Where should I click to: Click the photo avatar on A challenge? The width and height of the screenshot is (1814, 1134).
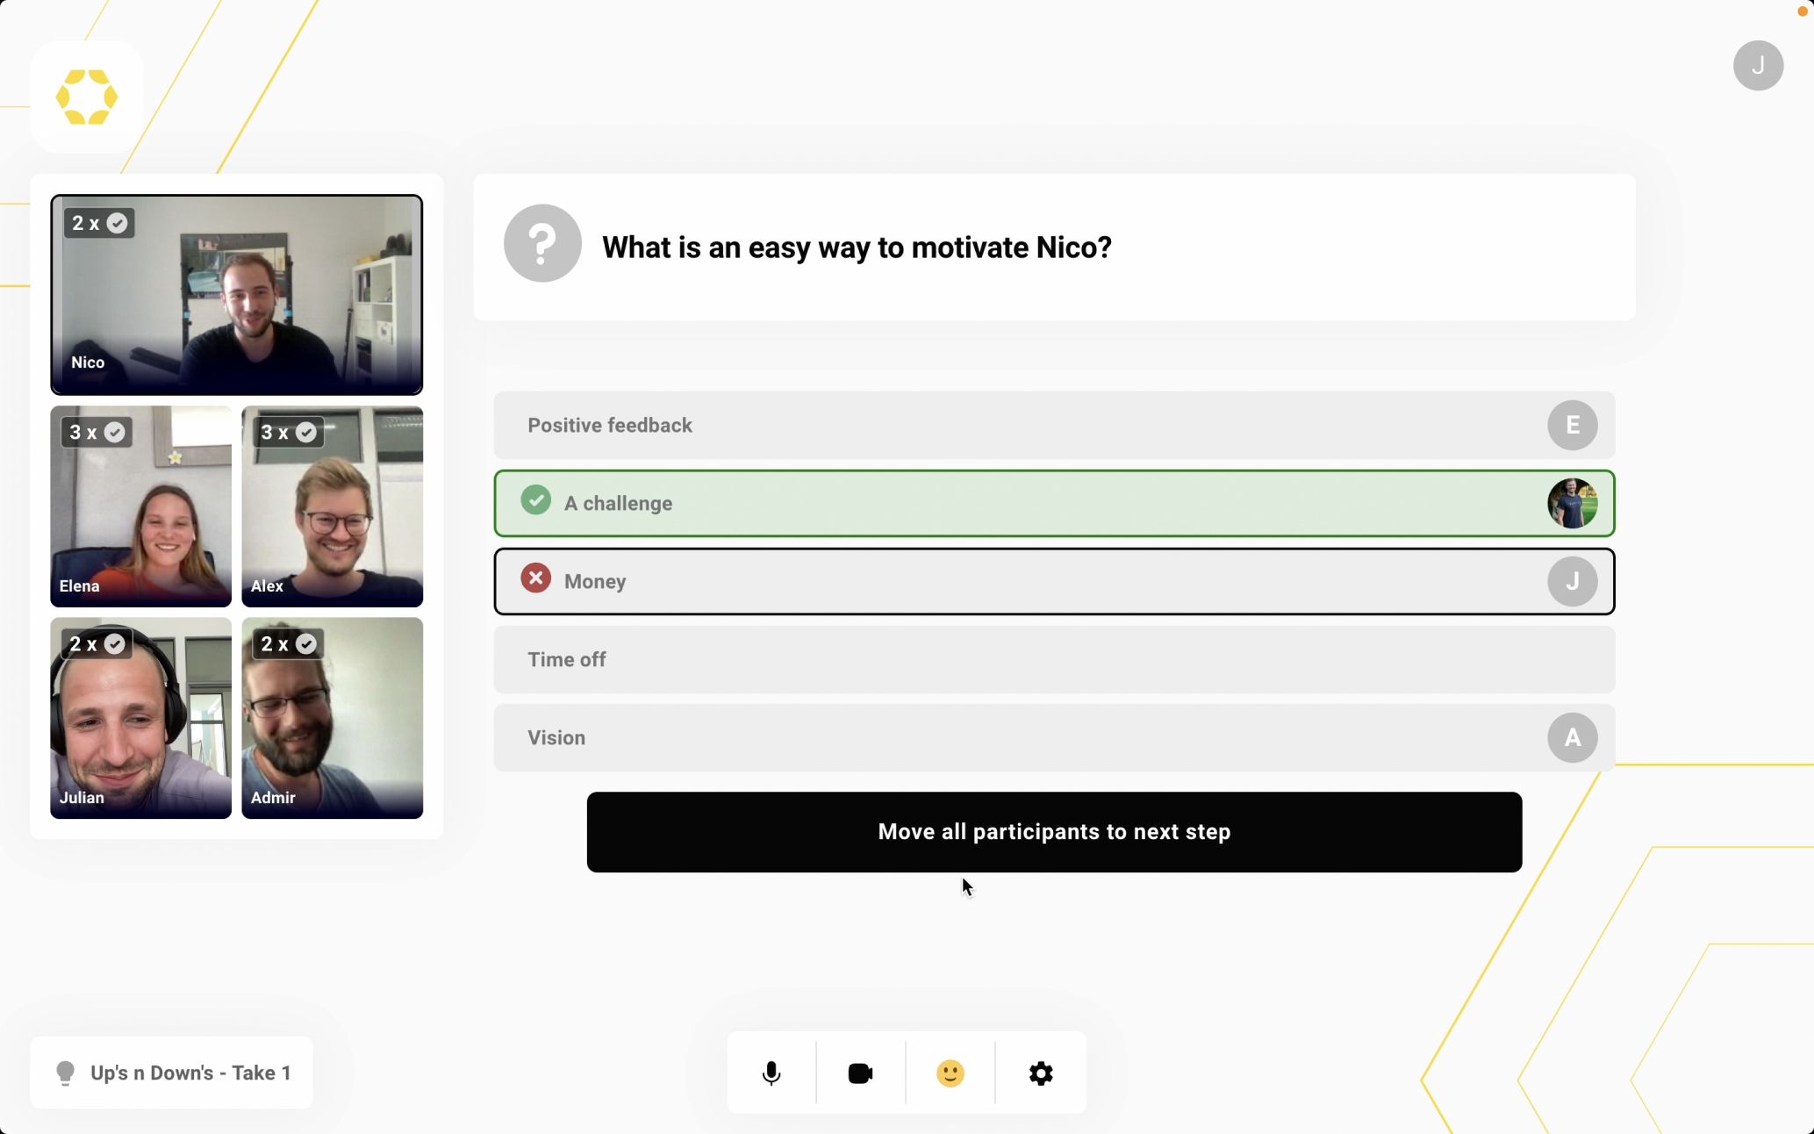coord(1572,504)
